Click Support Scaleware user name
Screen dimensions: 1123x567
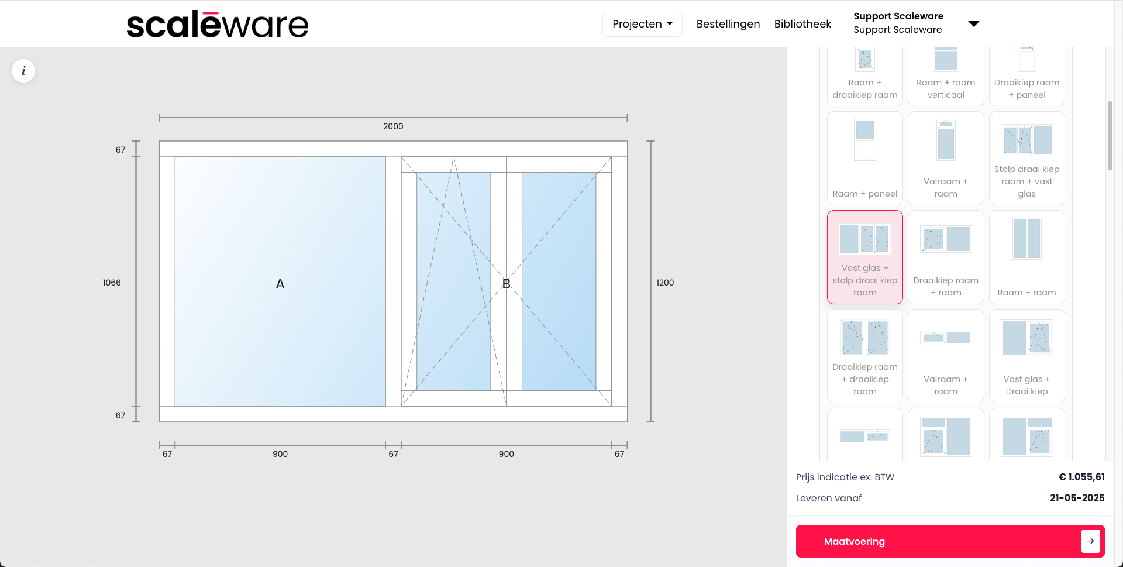click(898, 16)
